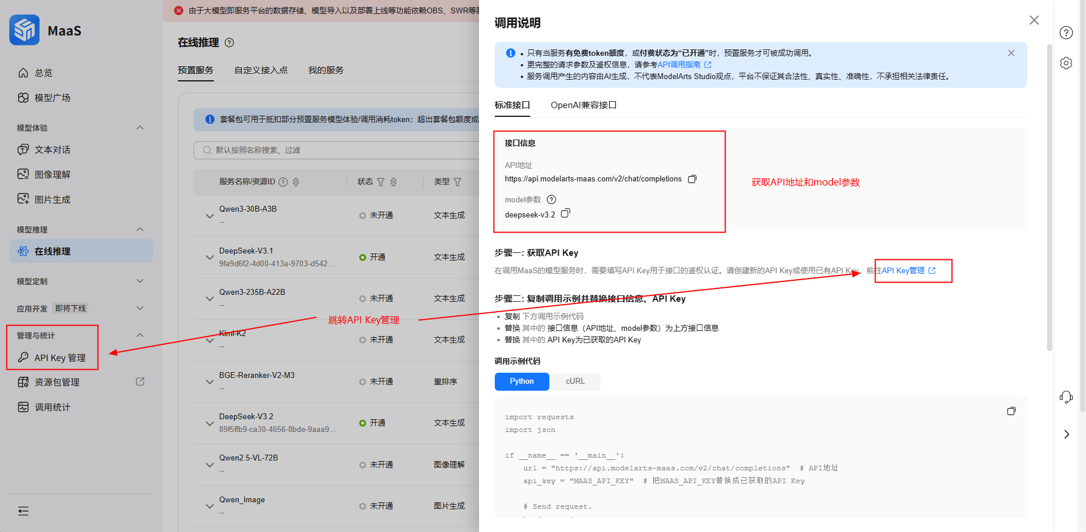Click the 调用说明 panel scrollbar
The image size is (1086, 532).
pos(1049,198)
